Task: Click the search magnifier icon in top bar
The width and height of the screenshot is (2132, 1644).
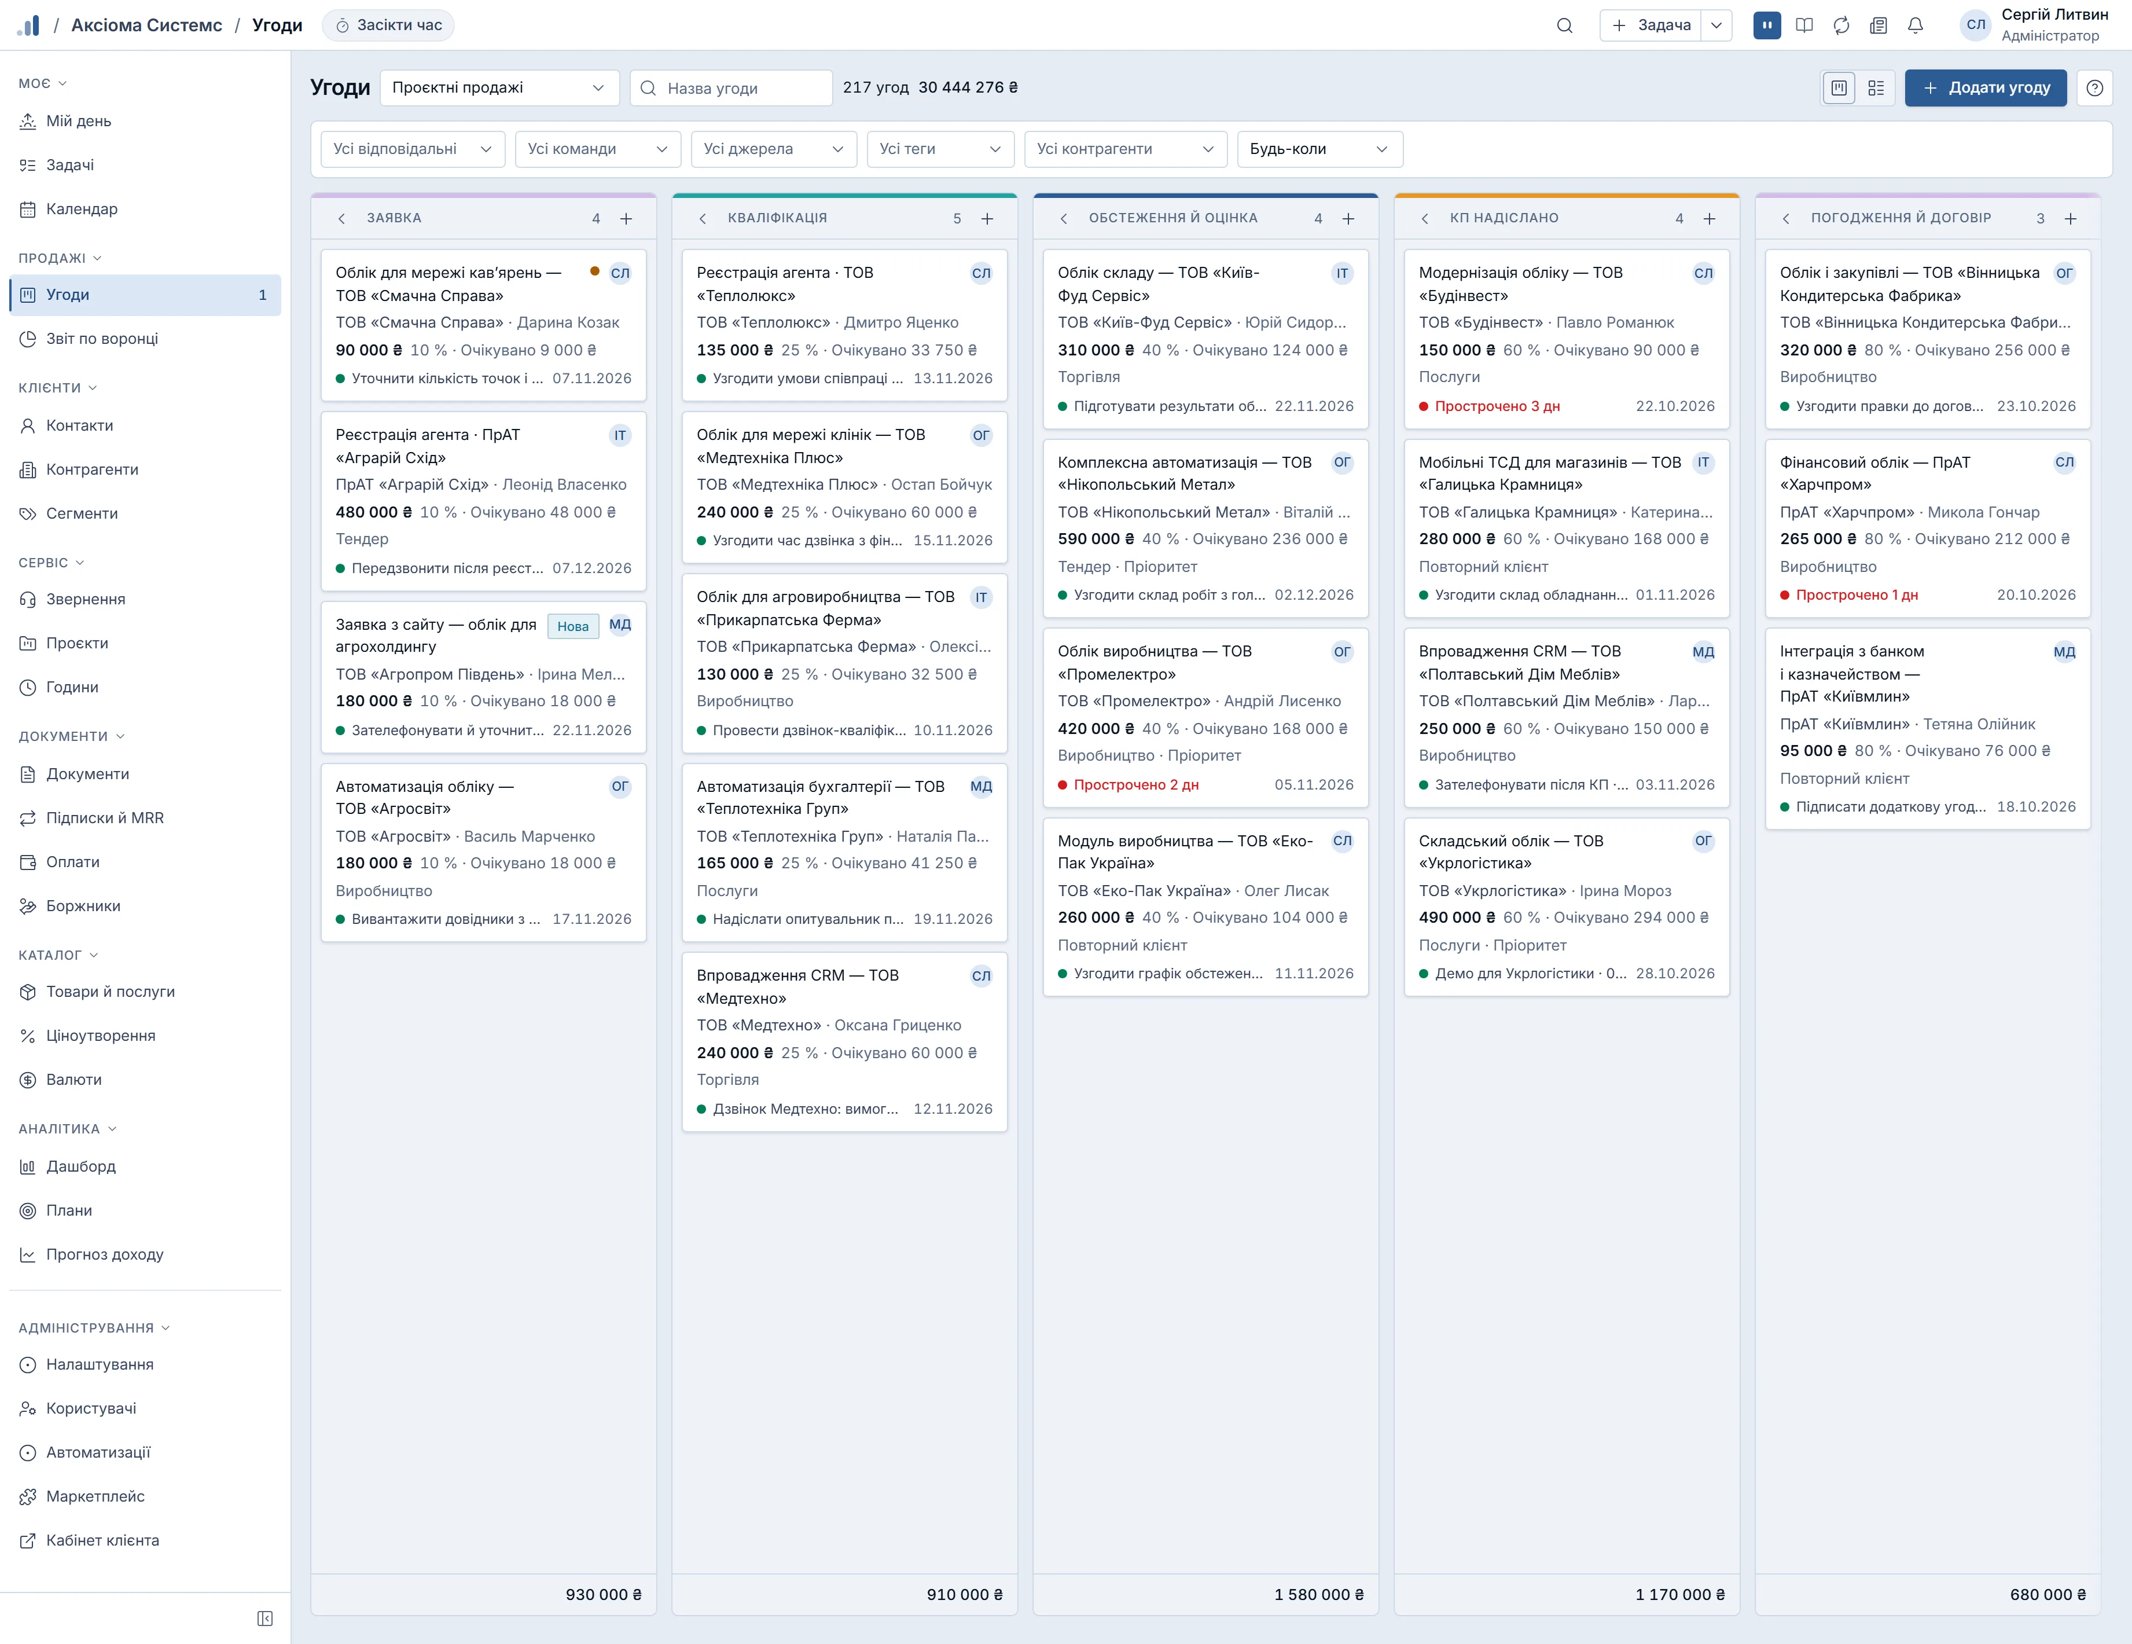Action: click(x=1564, y=25)
